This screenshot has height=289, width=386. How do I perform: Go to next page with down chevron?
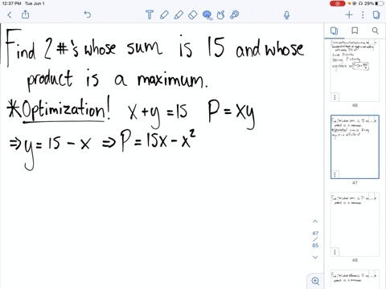coord(315,257)
